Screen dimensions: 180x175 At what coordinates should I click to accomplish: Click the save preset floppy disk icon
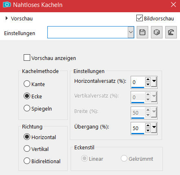coord(142,32)
